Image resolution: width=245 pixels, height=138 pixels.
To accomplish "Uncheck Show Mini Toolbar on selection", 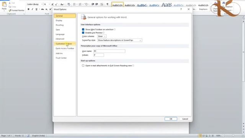I will click(x=83, y=30).
